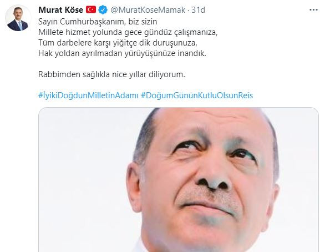The height and width of the screenshot is (252, 325).
Task: Click the sentence "Rabbimden sağlıkla nice yıllar diliyorum."
Action: 111,74
